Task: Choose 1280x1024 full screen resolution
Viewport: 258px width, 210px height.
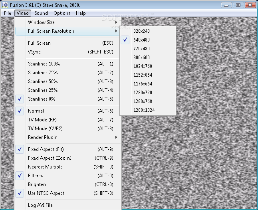Action: point(148,110)
